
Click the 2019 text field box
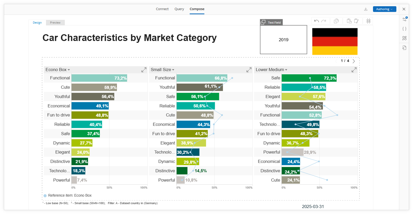point(283,40)
